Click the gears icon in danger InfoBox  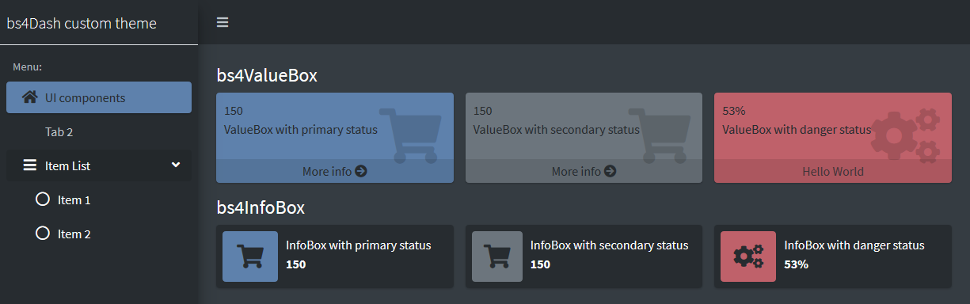pos(748,256)
